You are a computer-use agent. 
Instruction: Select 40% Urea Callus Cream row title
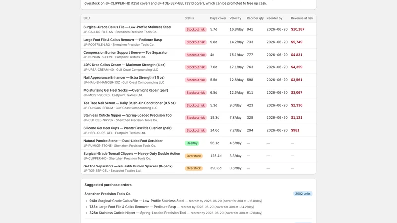tap(125, 65)
